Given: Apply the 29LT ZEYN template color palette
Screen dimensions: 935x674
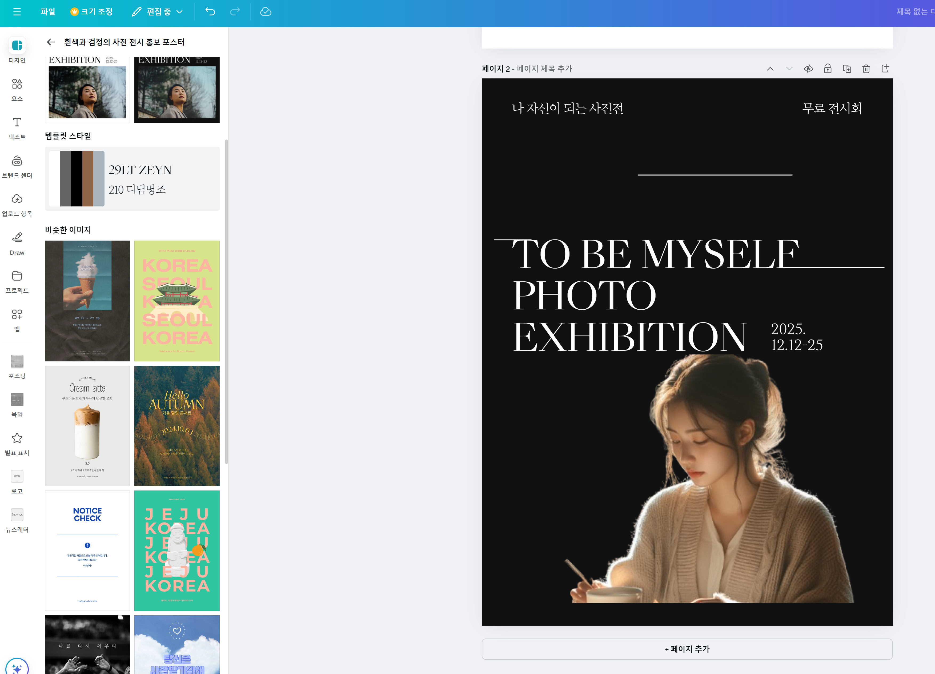Looking at the screenshot, I should (77, 179).
